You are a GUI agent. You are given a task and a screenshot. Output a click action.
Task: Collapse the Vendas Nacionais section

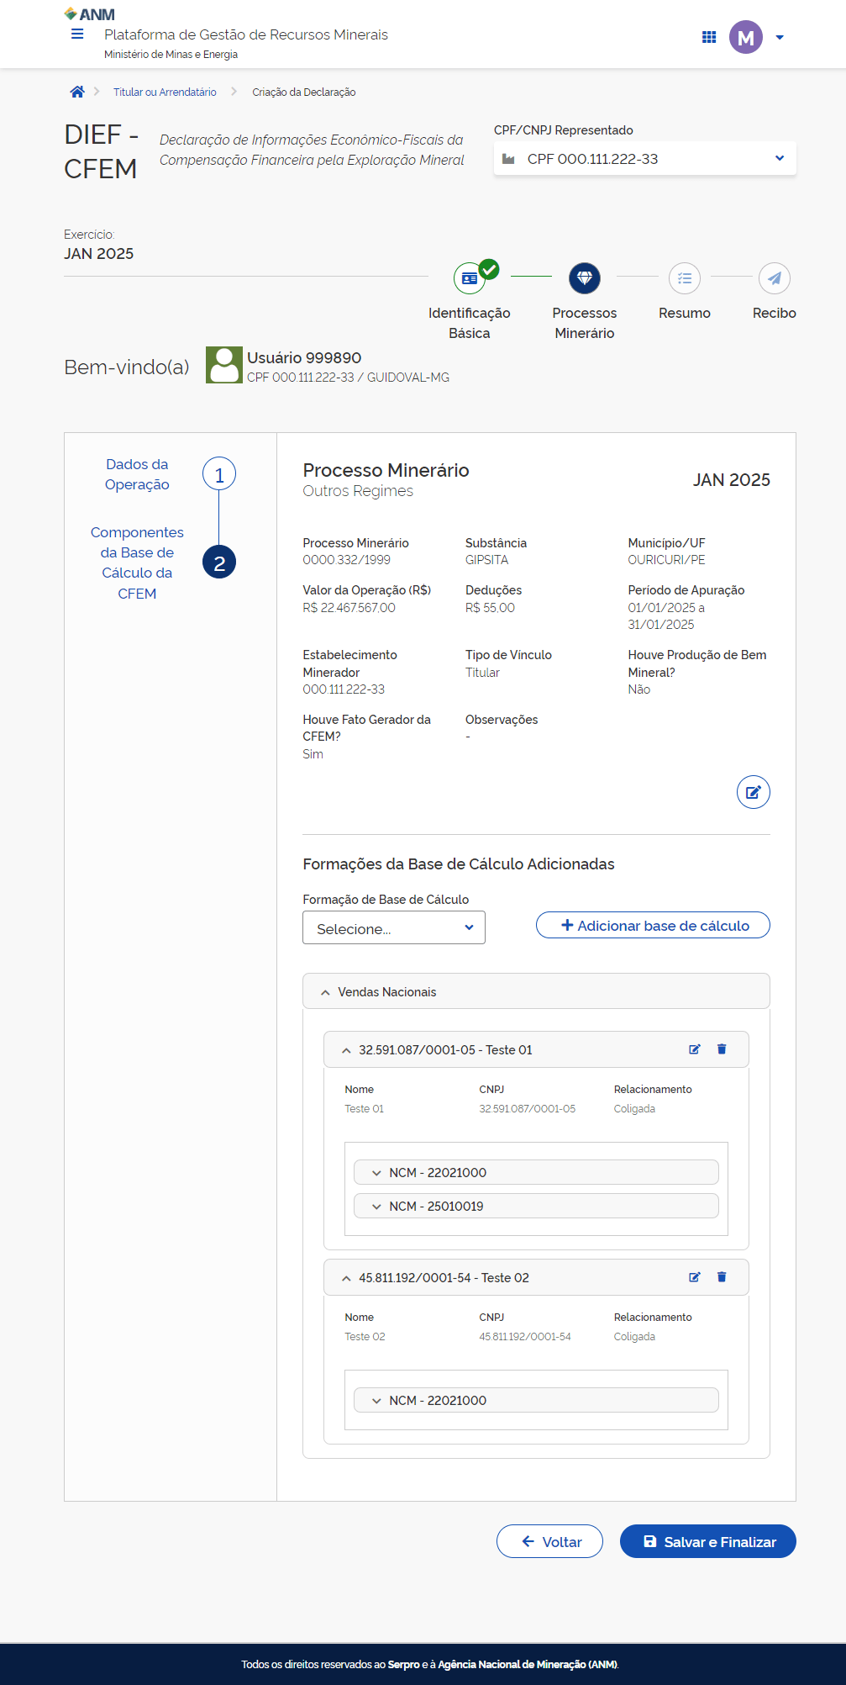tap(325, 992)
